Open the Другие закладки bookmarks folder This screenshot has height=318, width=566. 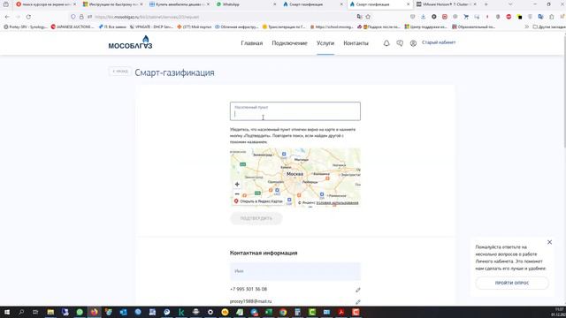(548, 26)
